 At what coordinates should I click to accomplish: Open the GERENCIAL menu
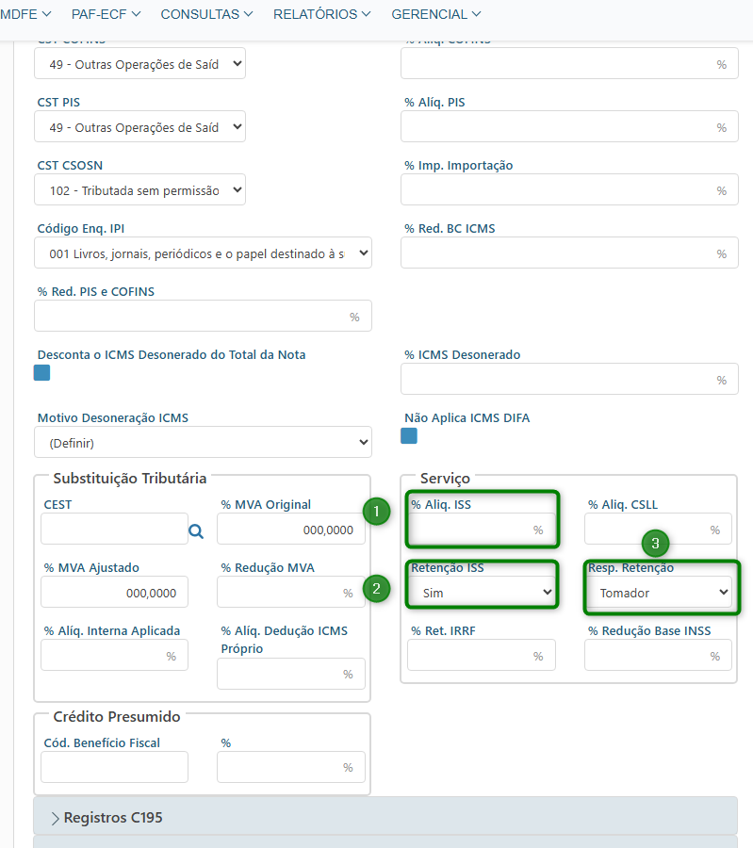tap(435, 14)
